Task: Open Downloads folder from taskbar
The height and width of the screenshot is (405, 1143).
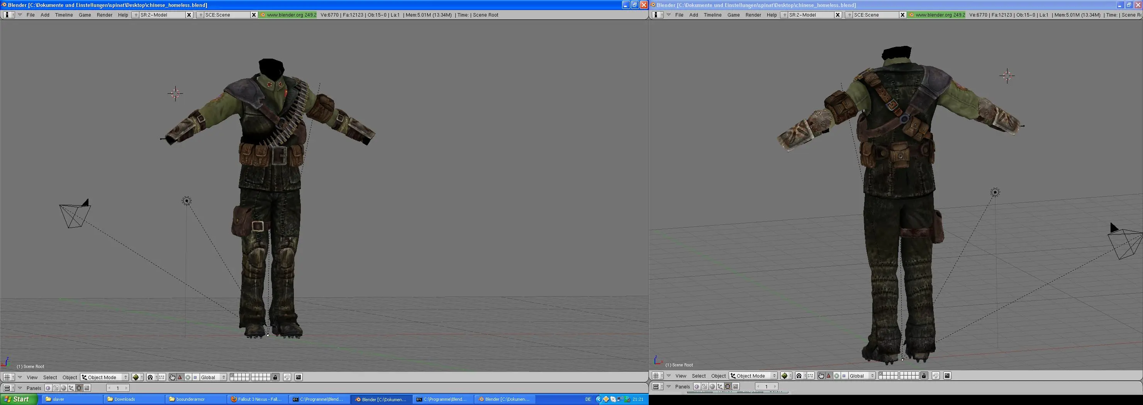Action: point(134,399)
